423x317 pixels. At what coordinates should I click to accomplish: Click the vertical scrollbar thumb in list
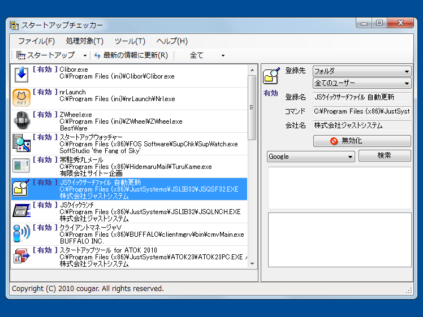point(252,107)
